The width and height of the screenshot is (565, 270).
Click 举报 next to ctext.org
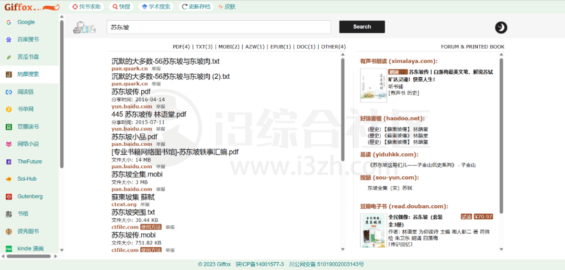point(145,205)
